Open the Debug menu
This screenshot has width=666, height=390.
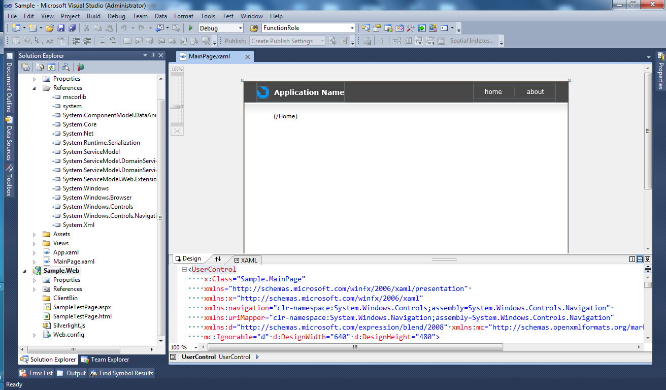[x=116, y=16]
